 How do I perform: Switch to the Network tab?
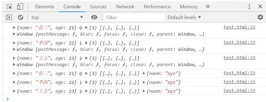tap(125, 7)
